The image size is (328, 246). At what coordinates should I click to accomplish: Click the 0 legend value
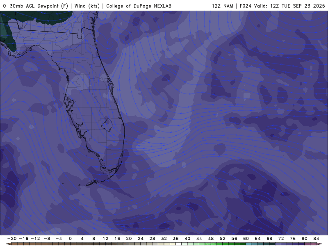pos(70,239)
